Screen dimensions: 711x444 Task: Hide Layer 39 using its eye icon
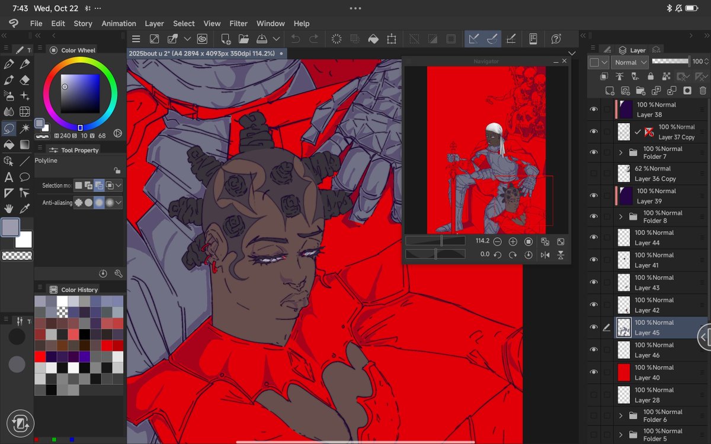pyautogui.click(x=594, y=195)
